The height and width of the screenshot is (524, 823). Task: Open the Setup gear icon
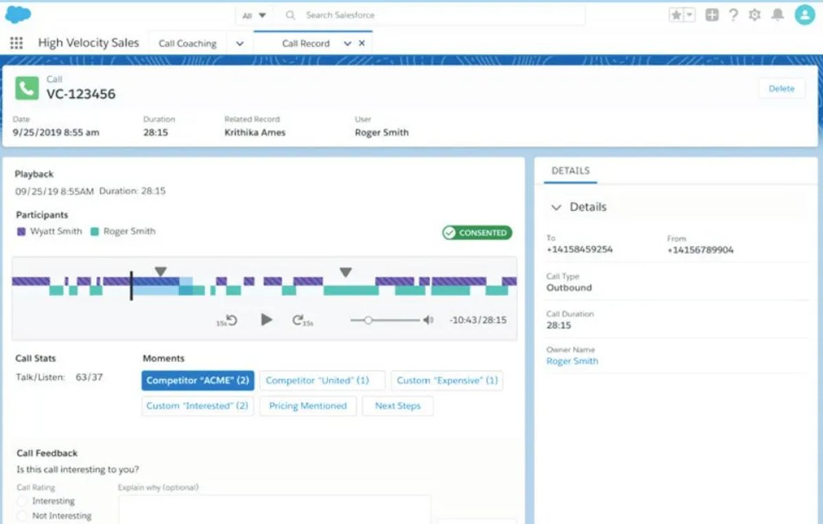pyautogui.click(x=755, y=15)
